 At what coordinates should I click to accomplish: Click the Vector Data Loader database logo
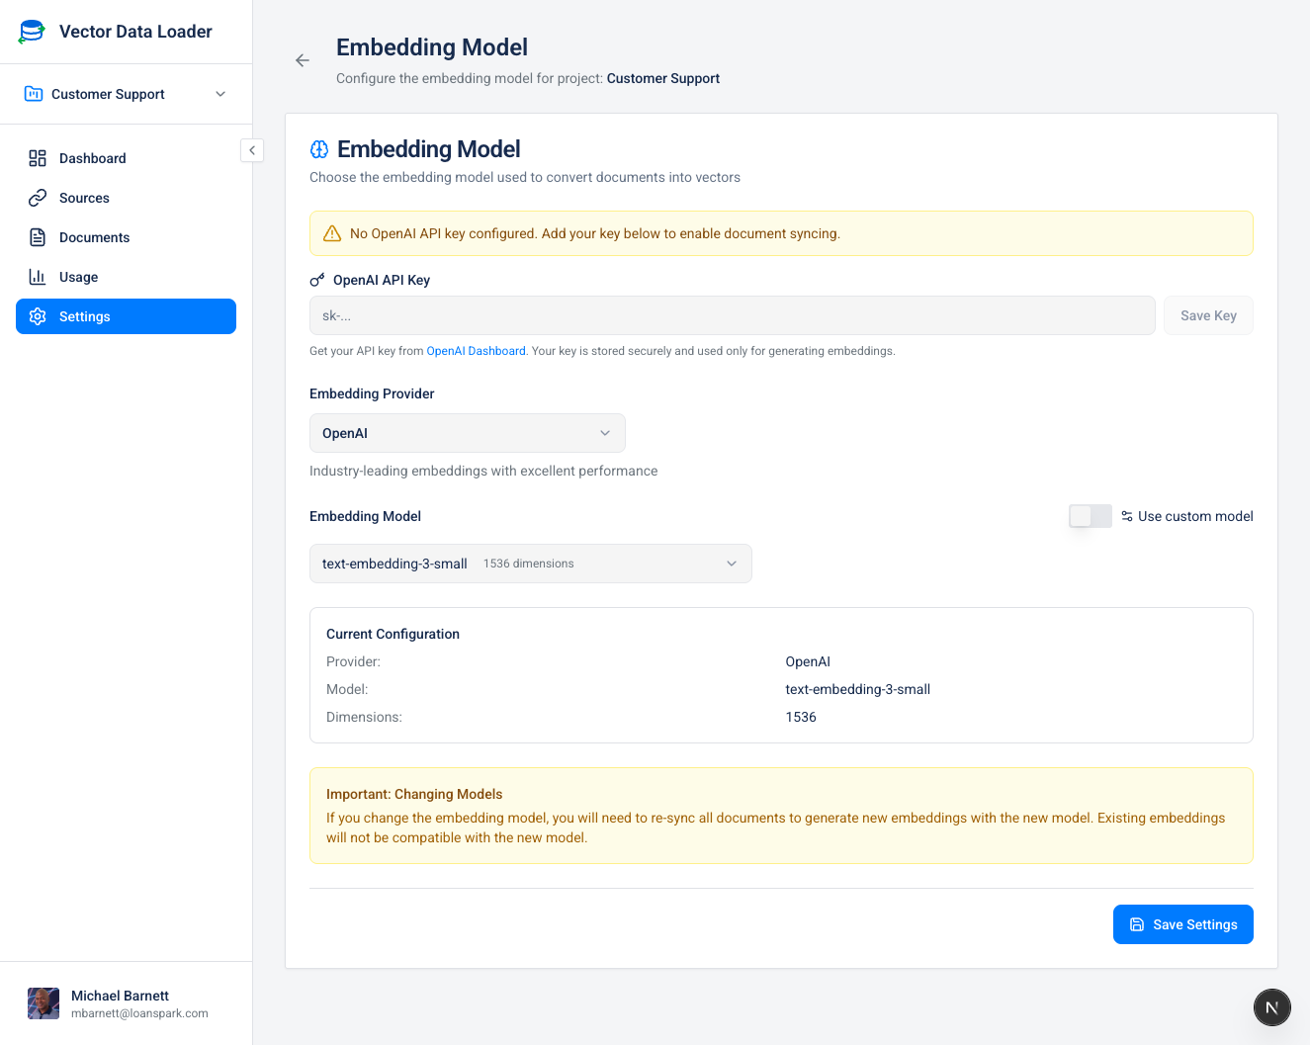click(x=31, y=31)
